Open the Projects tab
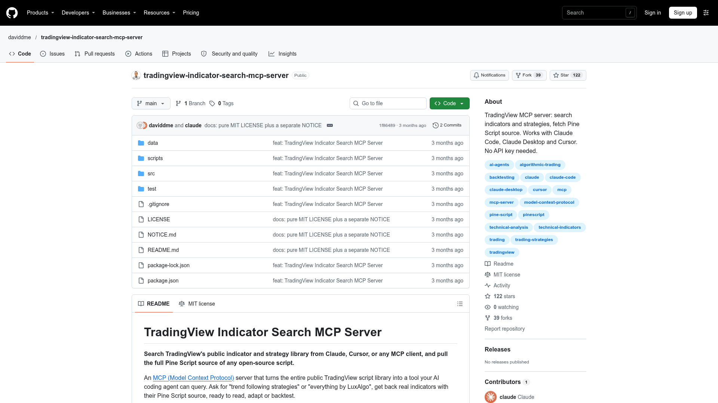The width and height of the screenshot is (718, 403). click(x=177, y=54)
